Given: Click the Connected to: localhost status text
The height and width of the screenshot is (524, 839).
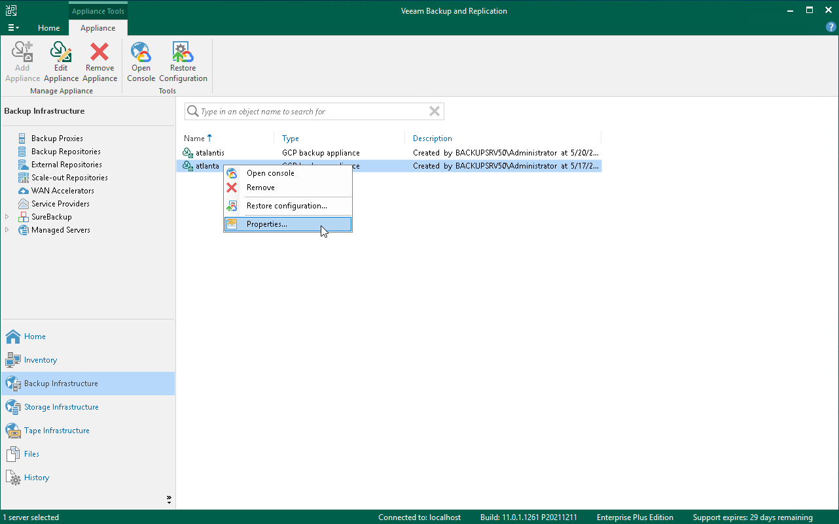Looking at the screenshot, I should (419, 517).
